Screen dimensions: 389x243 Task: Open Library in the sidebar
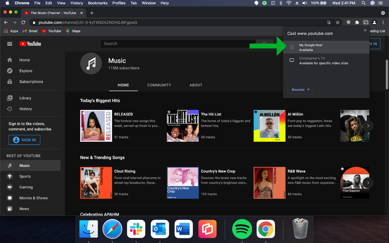pos(30,98)
